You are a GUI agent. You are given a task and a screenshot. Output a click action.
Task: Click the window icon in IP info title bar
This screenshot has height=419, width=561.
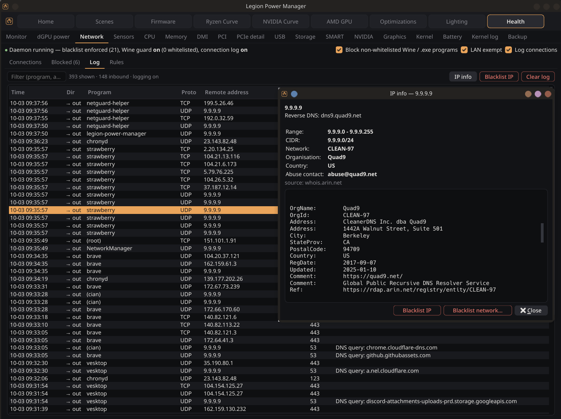coord(284,93)
